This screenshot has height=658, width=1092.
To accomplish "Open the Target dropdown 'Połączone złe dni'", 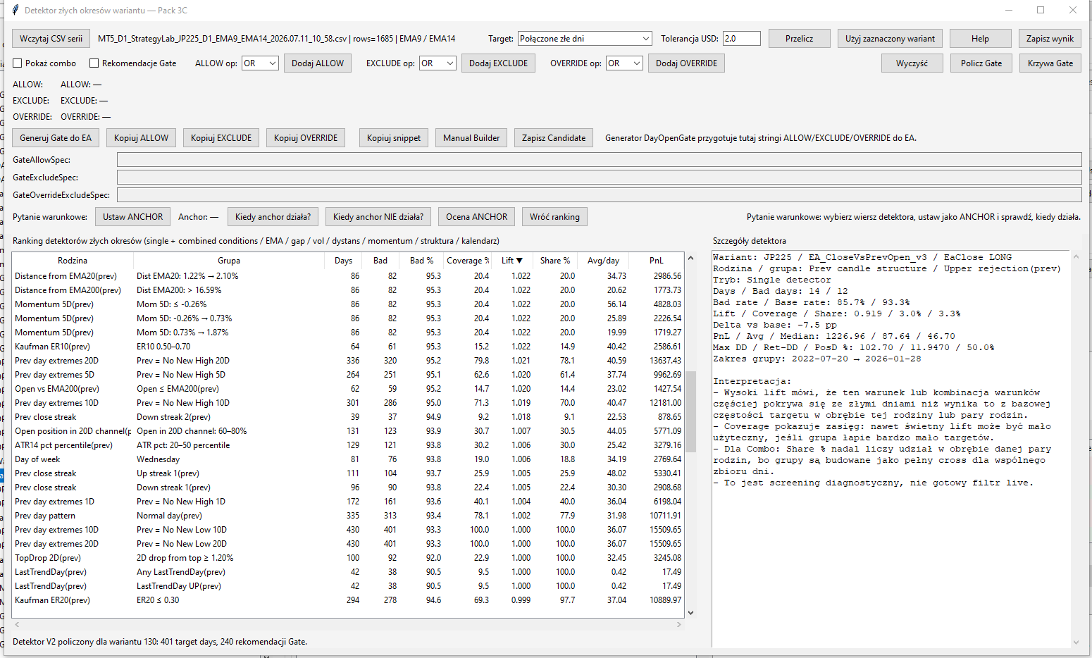I will point(585,39).
